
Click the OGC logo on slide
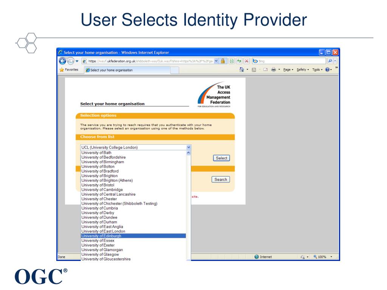coord(41,276)
